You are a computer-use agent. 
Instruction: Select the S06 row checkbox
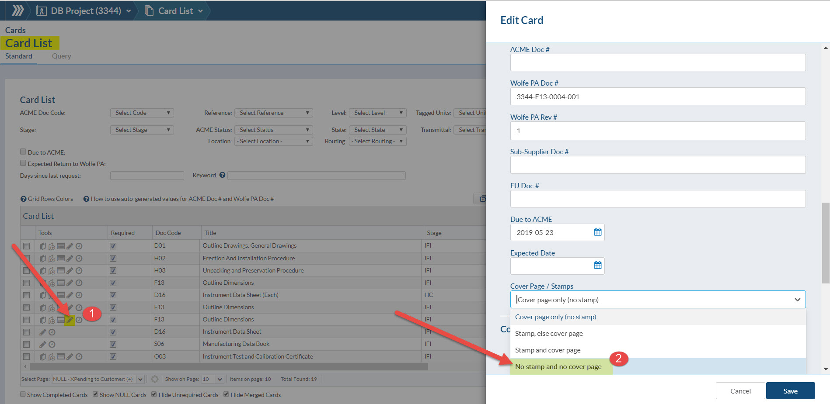click(x=27, y=344)
